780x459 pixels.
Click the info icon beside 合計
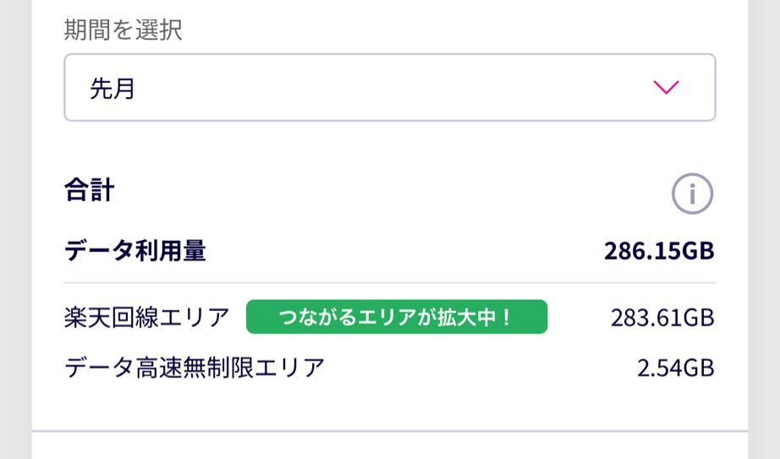pos(692,194)
